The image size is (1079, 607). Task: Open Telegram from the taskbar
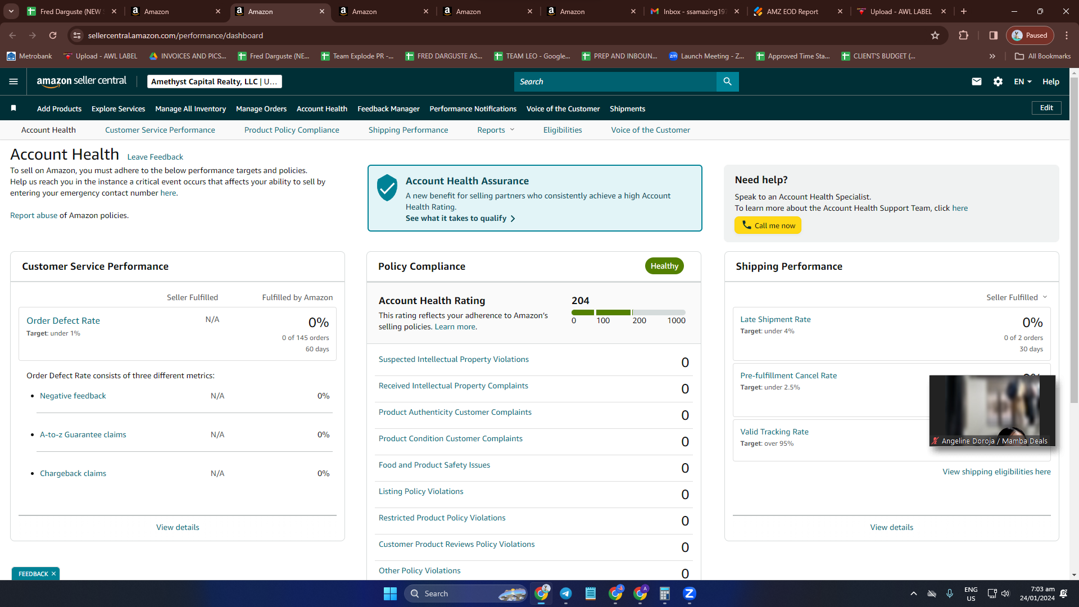point(566,594)
